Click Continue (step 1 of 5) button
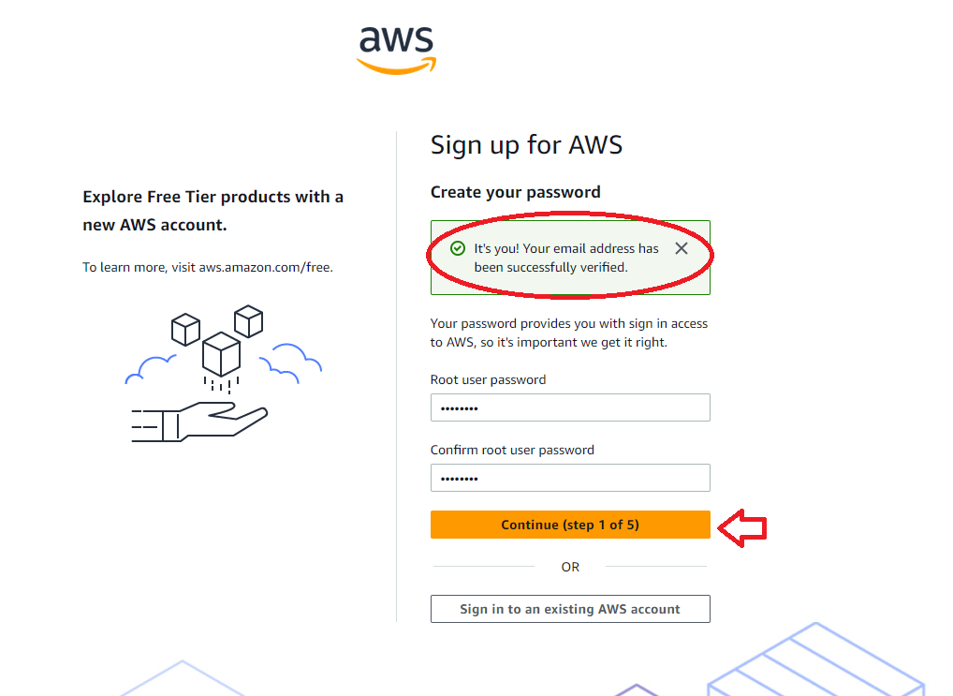This screenshot has height=696, width=953. (x=570, y=525)
